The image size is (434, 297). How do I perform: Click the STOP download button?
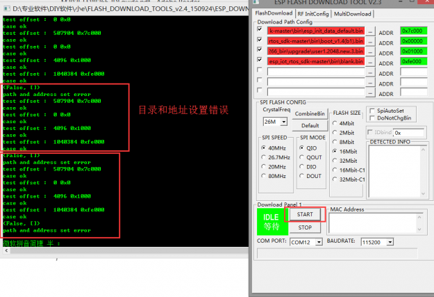[305, 227]
